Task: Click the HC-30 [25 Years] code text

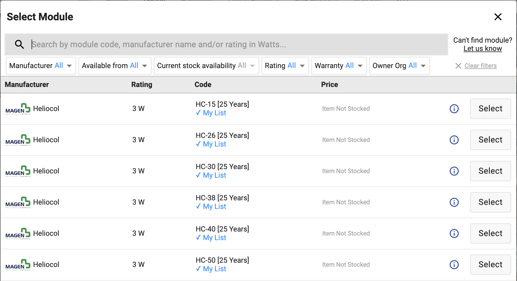Action: point(222,167)
